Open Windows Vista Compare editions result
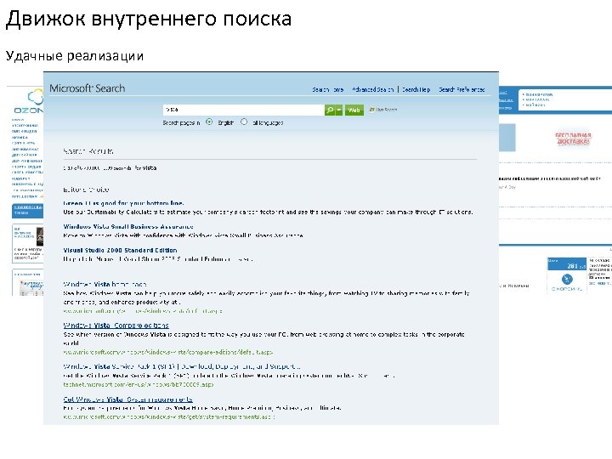 tap(116, 325)
